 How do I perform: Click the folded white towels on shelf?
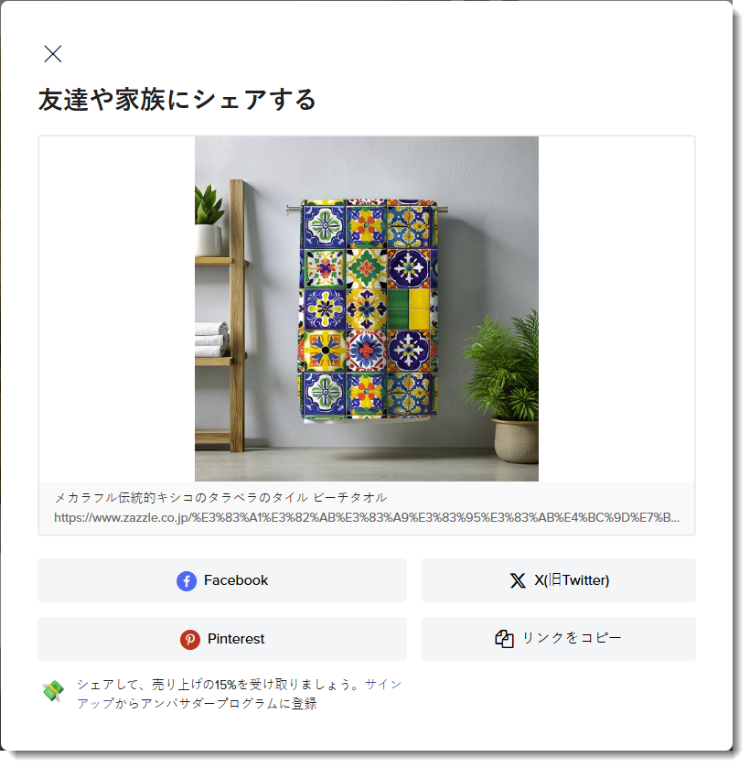tap(211, 339)
